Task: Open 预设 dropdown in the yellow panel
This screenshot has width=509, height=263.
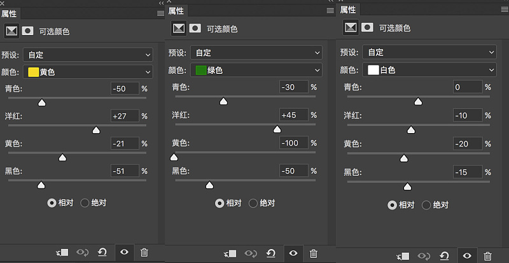Action: (x=88, y=55)
